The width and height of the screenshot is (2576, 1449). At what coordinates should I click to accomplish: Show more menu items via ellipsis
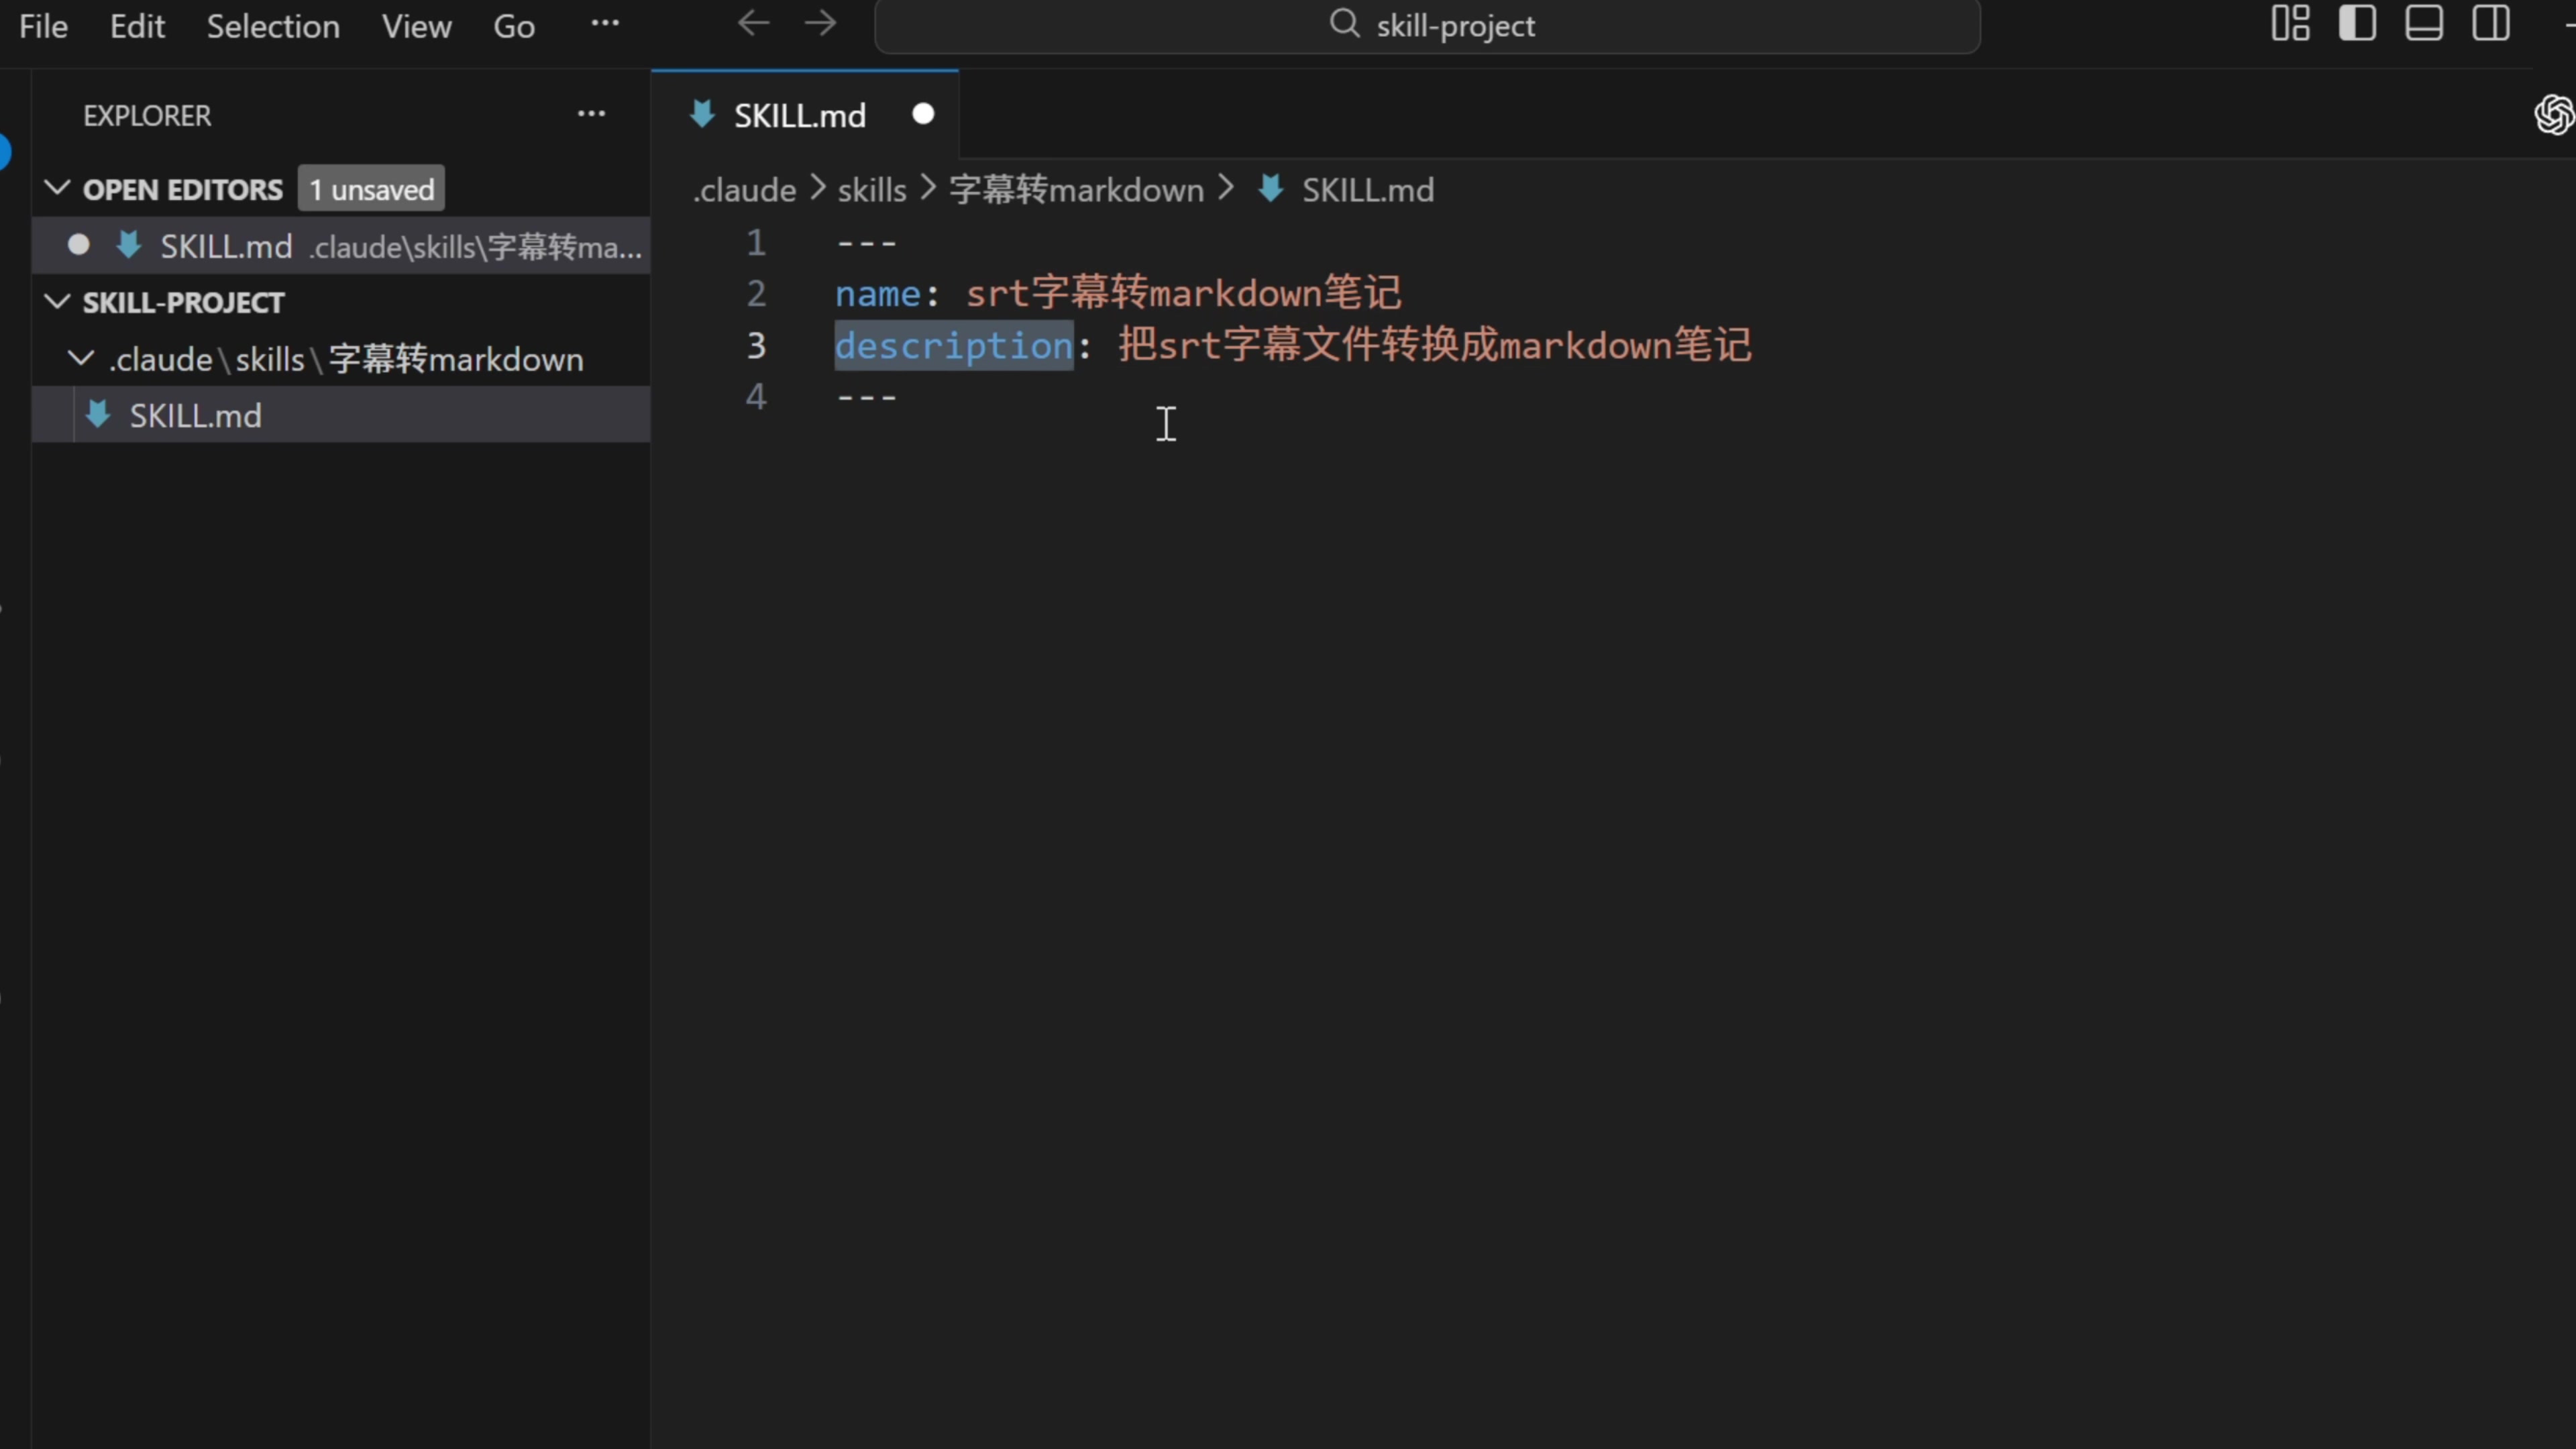(x=605, y=23)
